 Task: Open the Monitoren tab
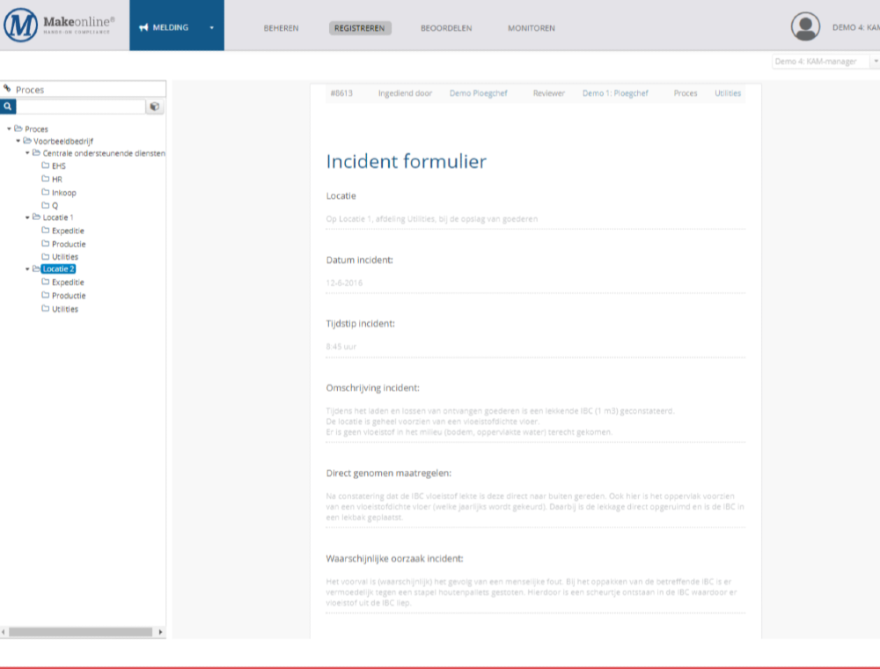pos(531,28)
